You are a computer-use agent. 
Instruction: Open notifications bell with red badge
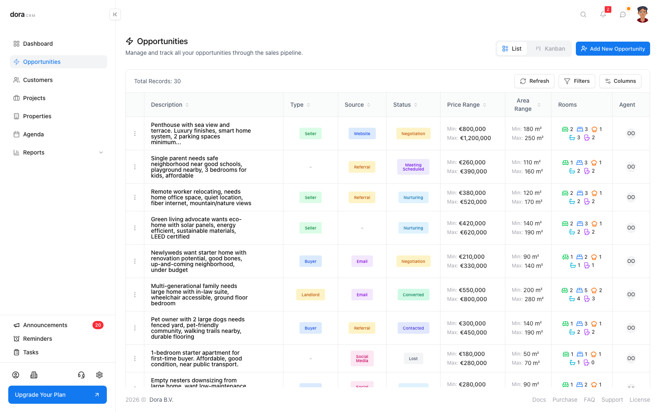(x=603, y=14)
